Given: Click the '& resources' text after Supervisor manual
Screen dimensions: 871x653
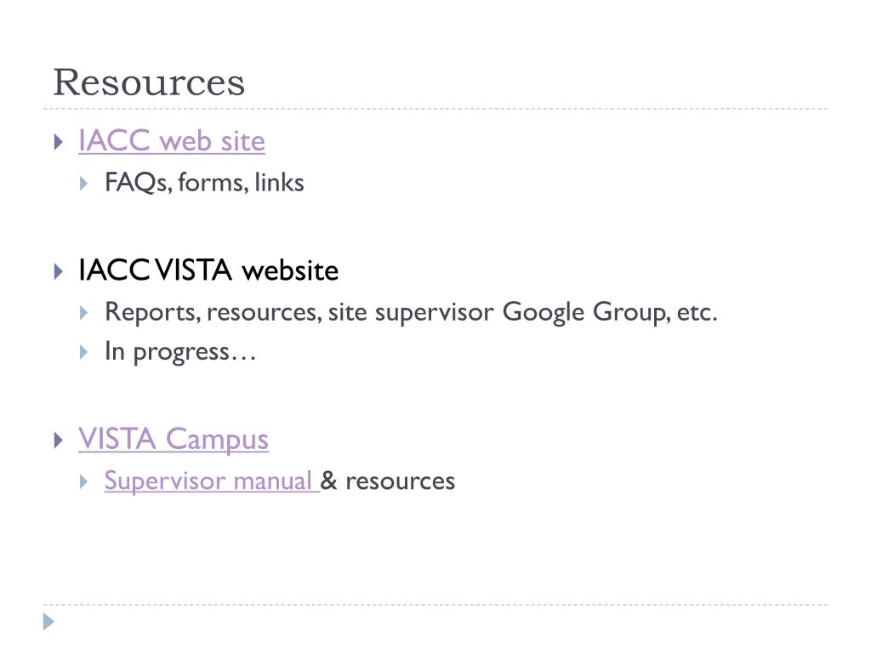Looking at the screenshot, I should click(x=388, y=481).
